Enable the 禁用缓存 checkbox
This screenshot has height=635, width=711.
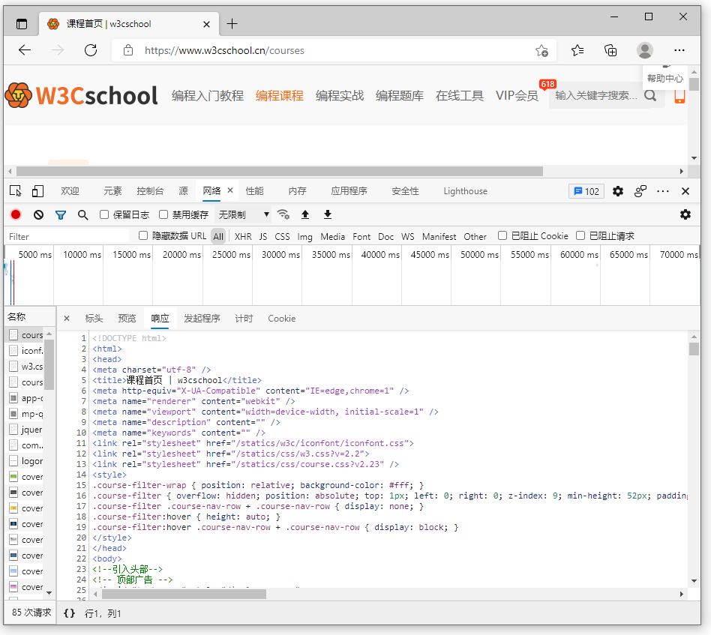tap(163, 214)
